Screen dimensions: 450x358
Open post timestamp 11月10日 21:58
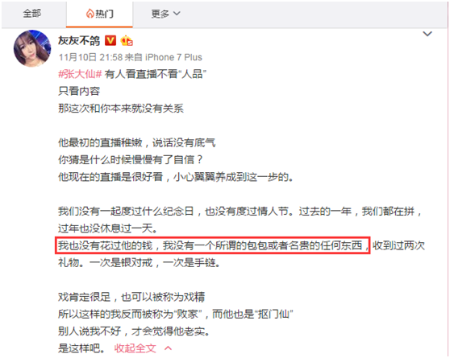click(90, 57)
